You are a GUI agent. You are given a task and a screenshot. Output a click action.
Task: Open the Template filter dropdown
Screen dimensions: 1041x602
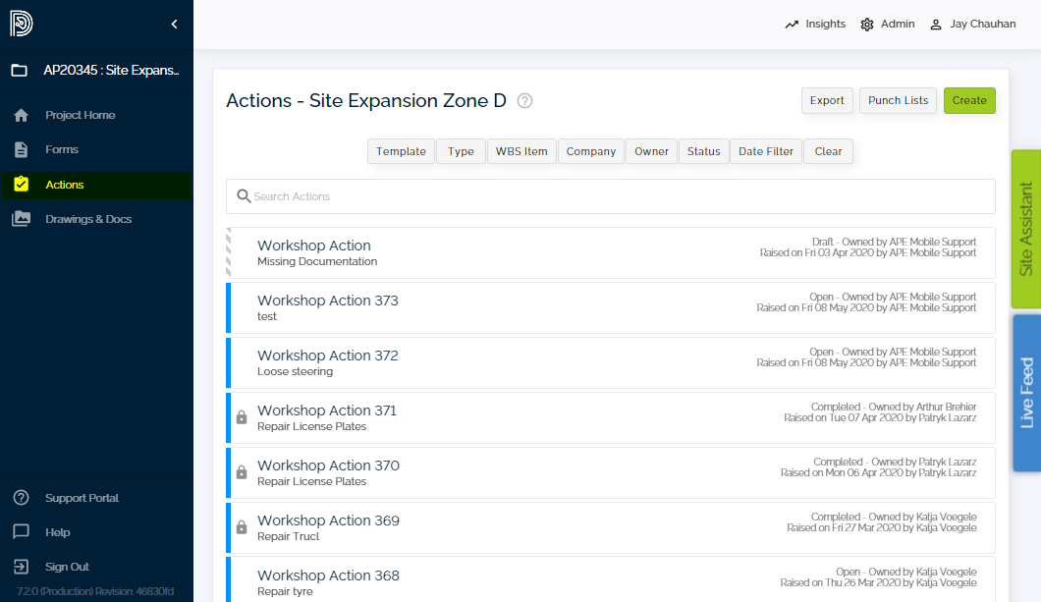401,151
